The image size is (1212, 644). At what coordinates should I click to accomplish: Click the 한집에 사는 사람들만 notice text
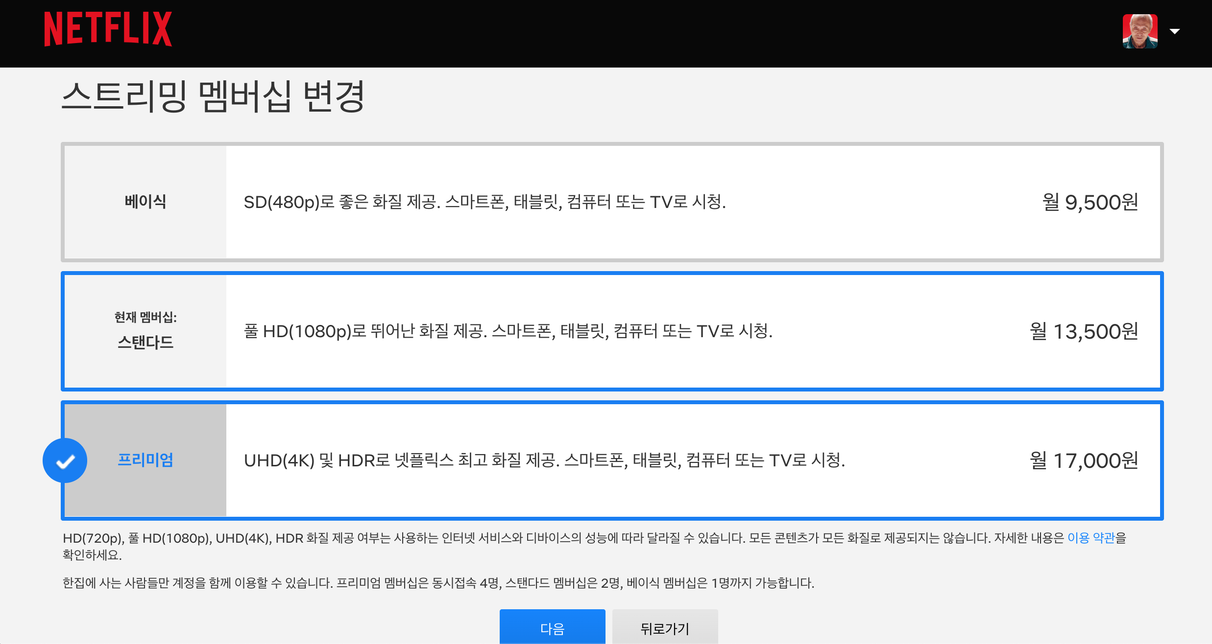pyautogui.click(x=438, y=583)
